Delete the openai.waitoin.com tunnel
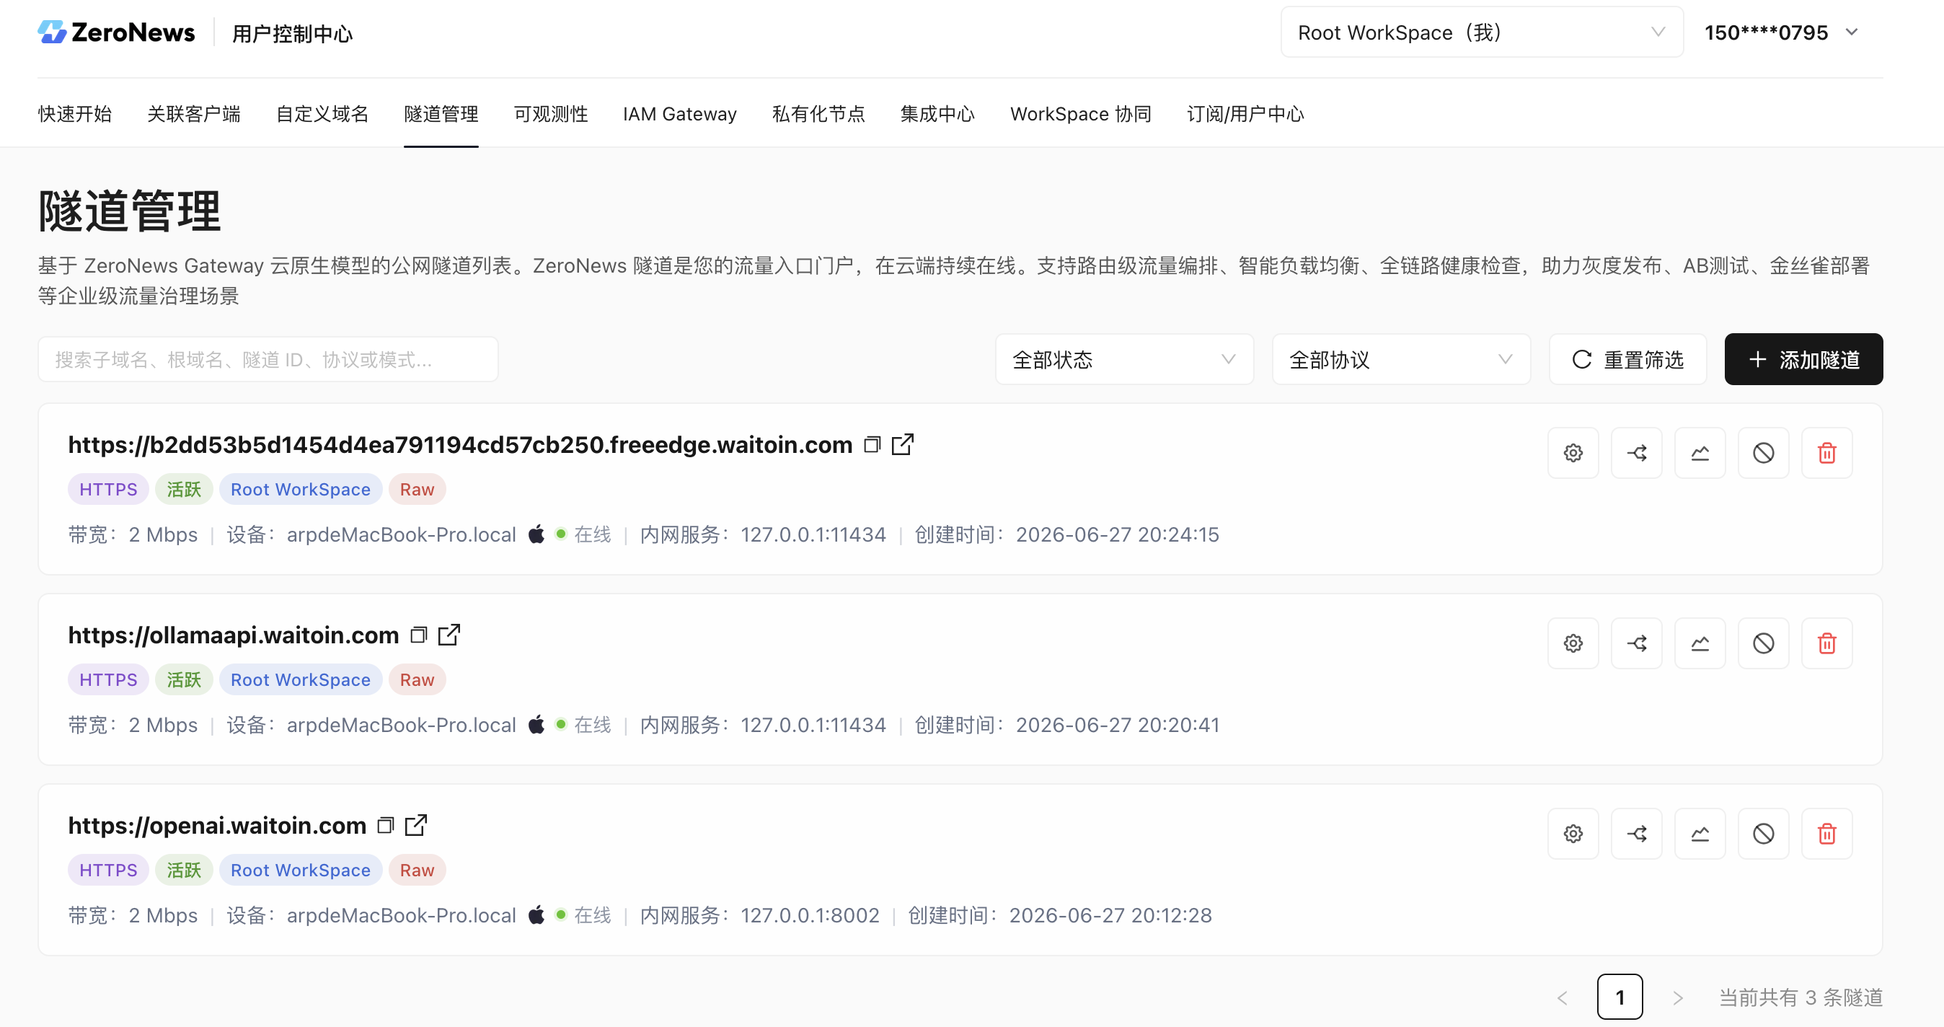Screen dimensions: 1944x1027 1827,833
